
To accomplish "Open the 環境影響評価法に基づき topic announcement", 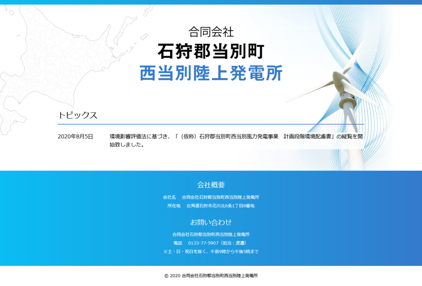I will coord(236,141).
